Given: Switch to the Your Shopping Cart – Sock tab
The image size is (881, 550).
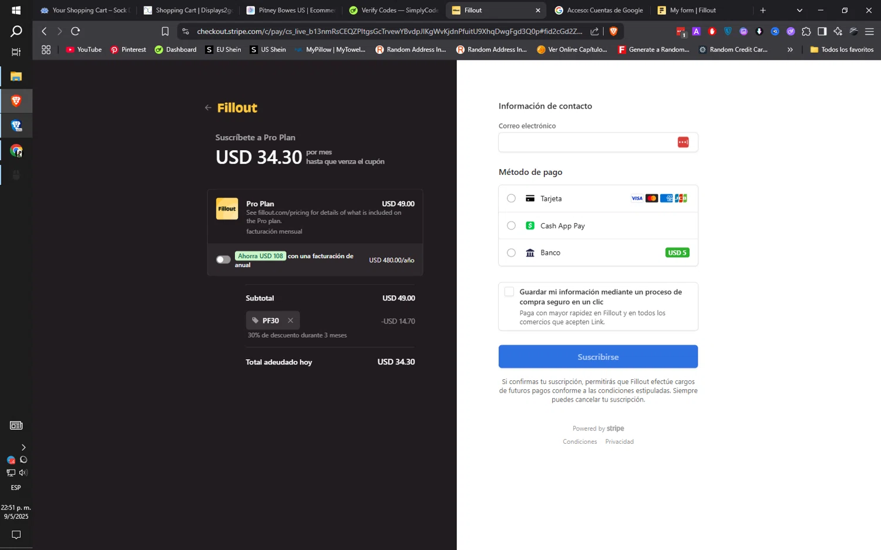Looking at the screenshot, I should 84,10.
